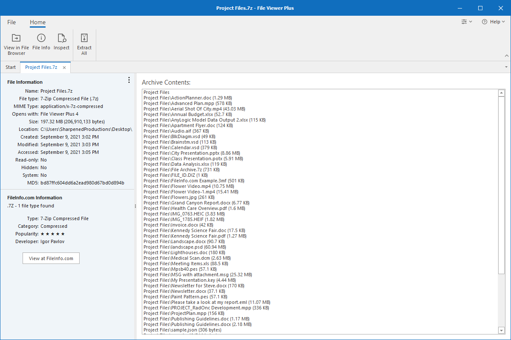Select the Project Files.7z tab
Image resolution: width=511 pixels, height=340 pixels.
(40, 67)
